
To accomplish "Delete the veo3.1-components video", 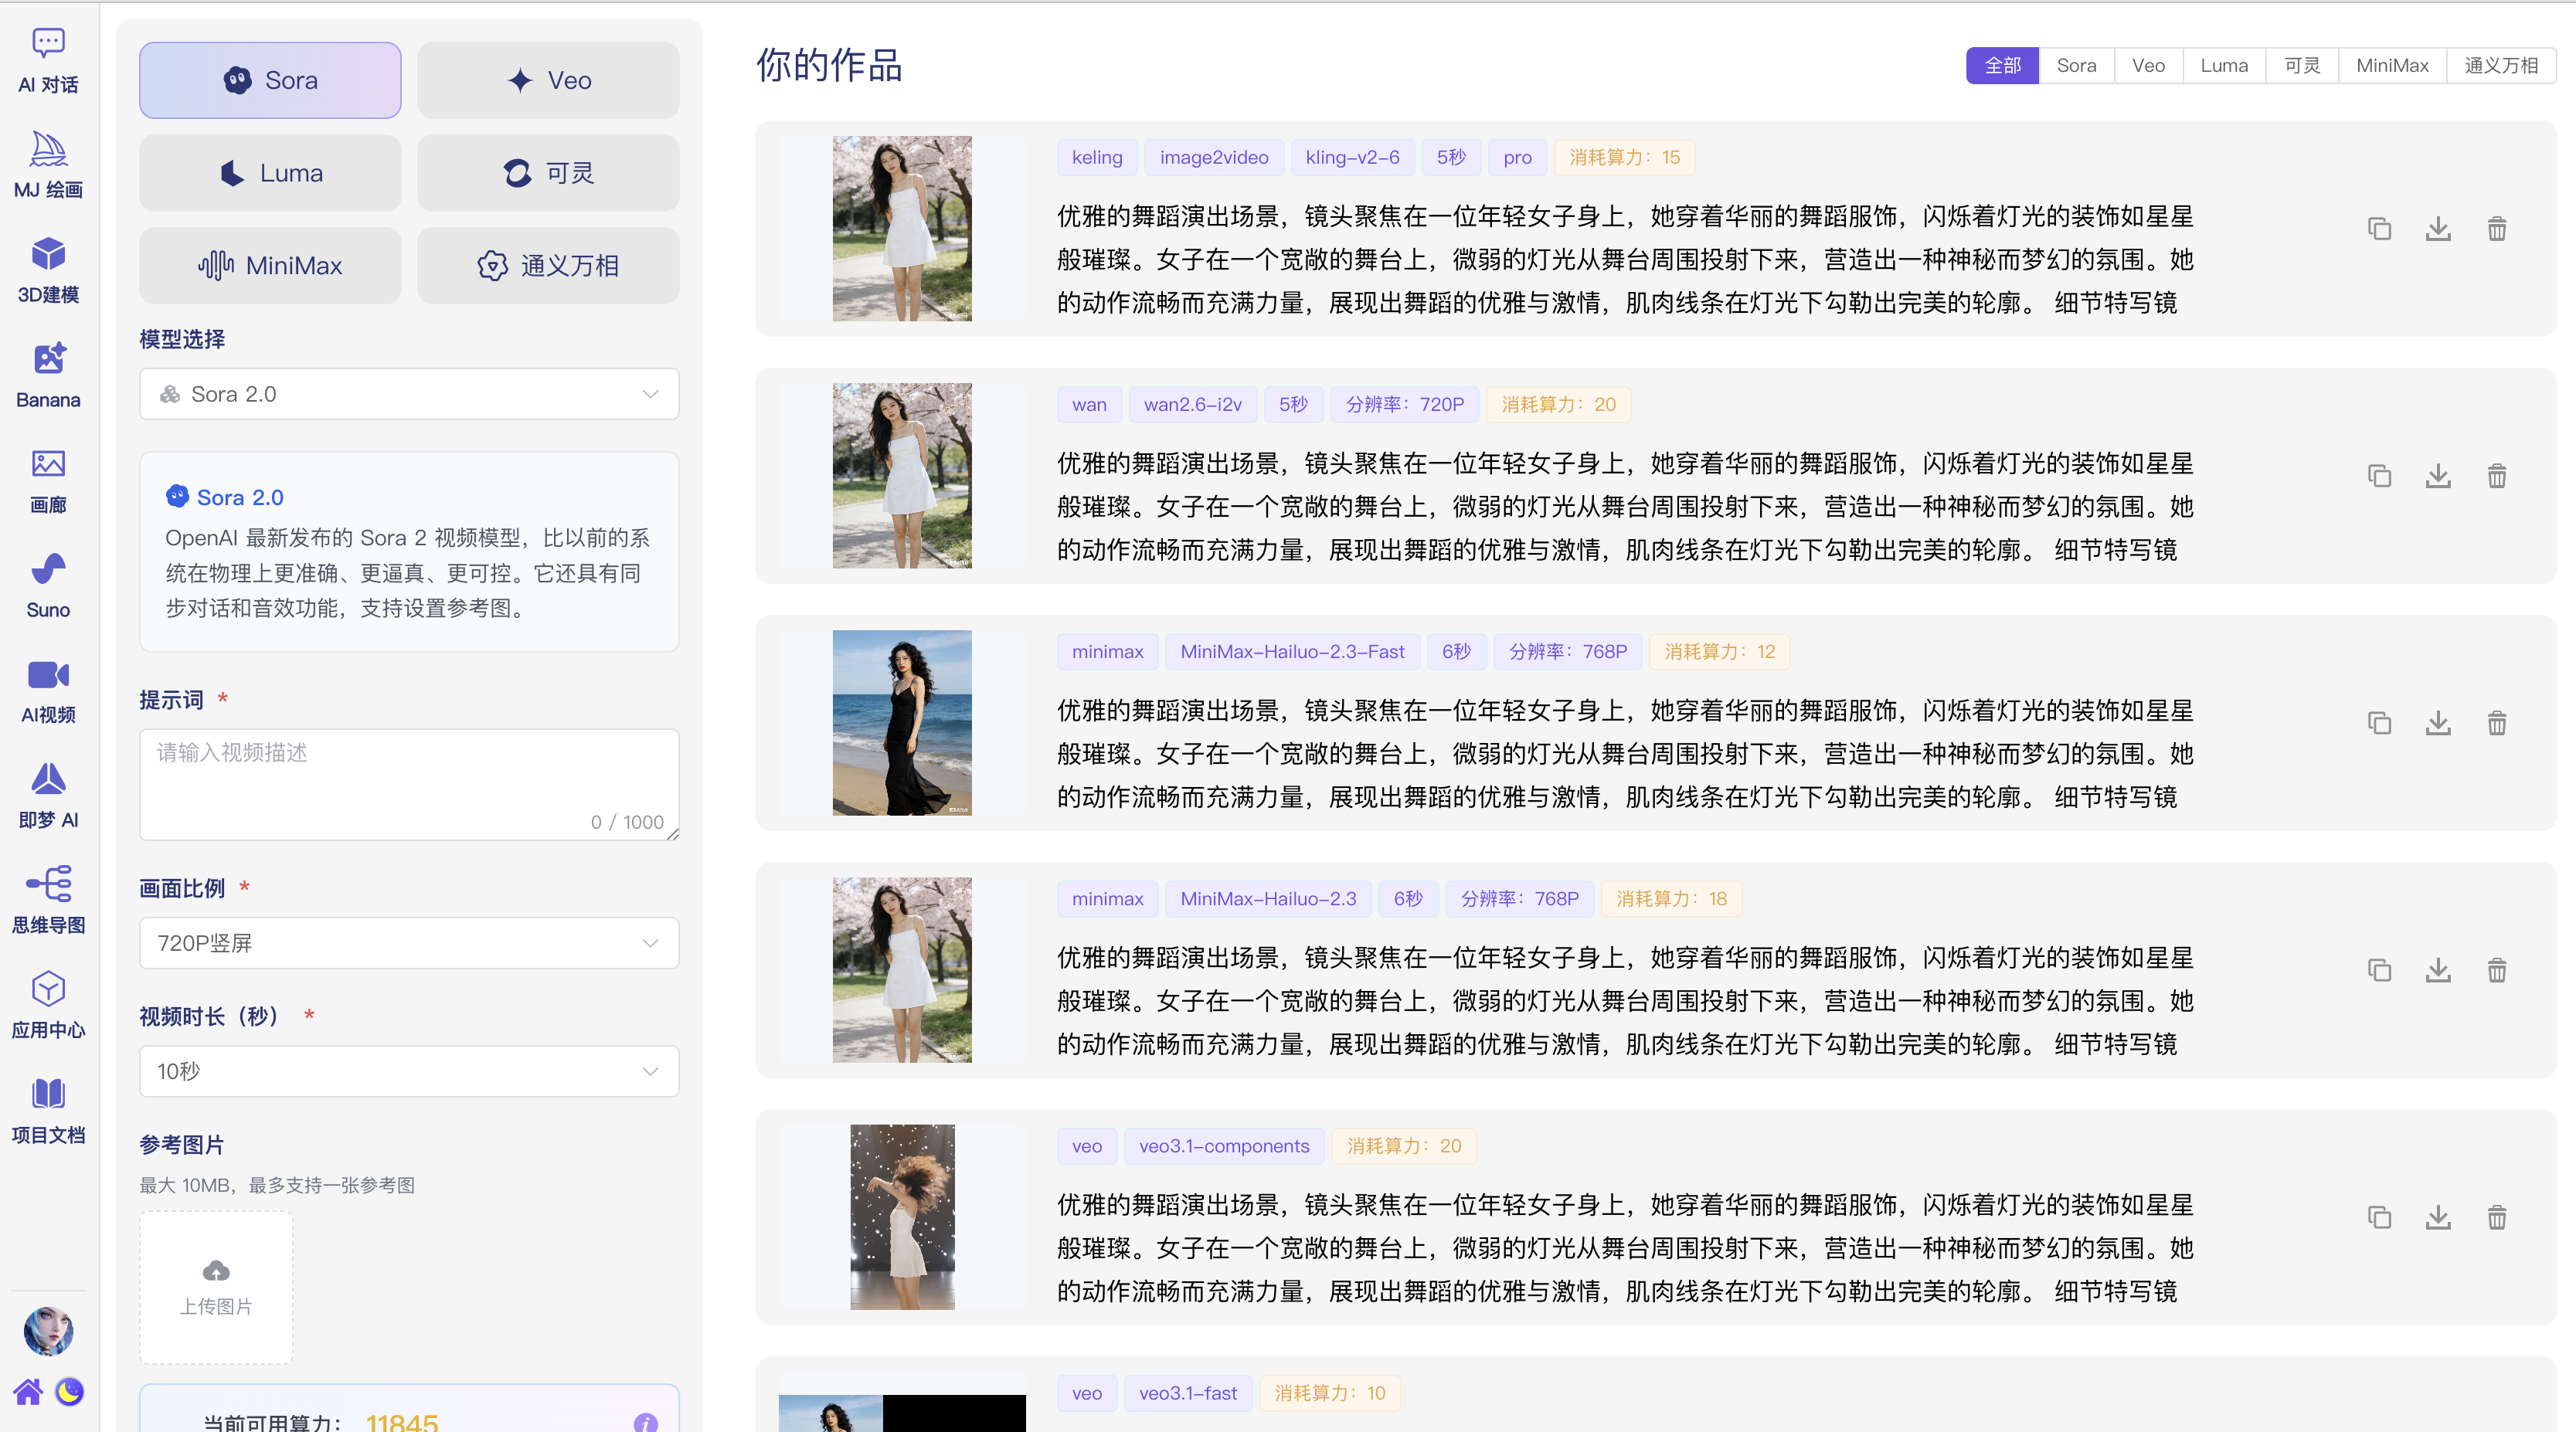I will 2497,1217.
